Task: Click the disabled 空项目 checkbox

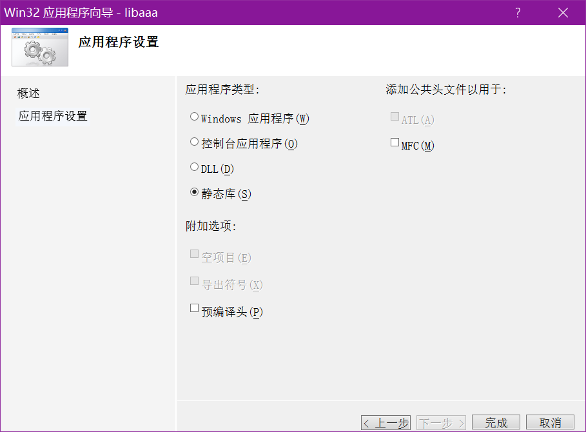Action: (194, 255)
